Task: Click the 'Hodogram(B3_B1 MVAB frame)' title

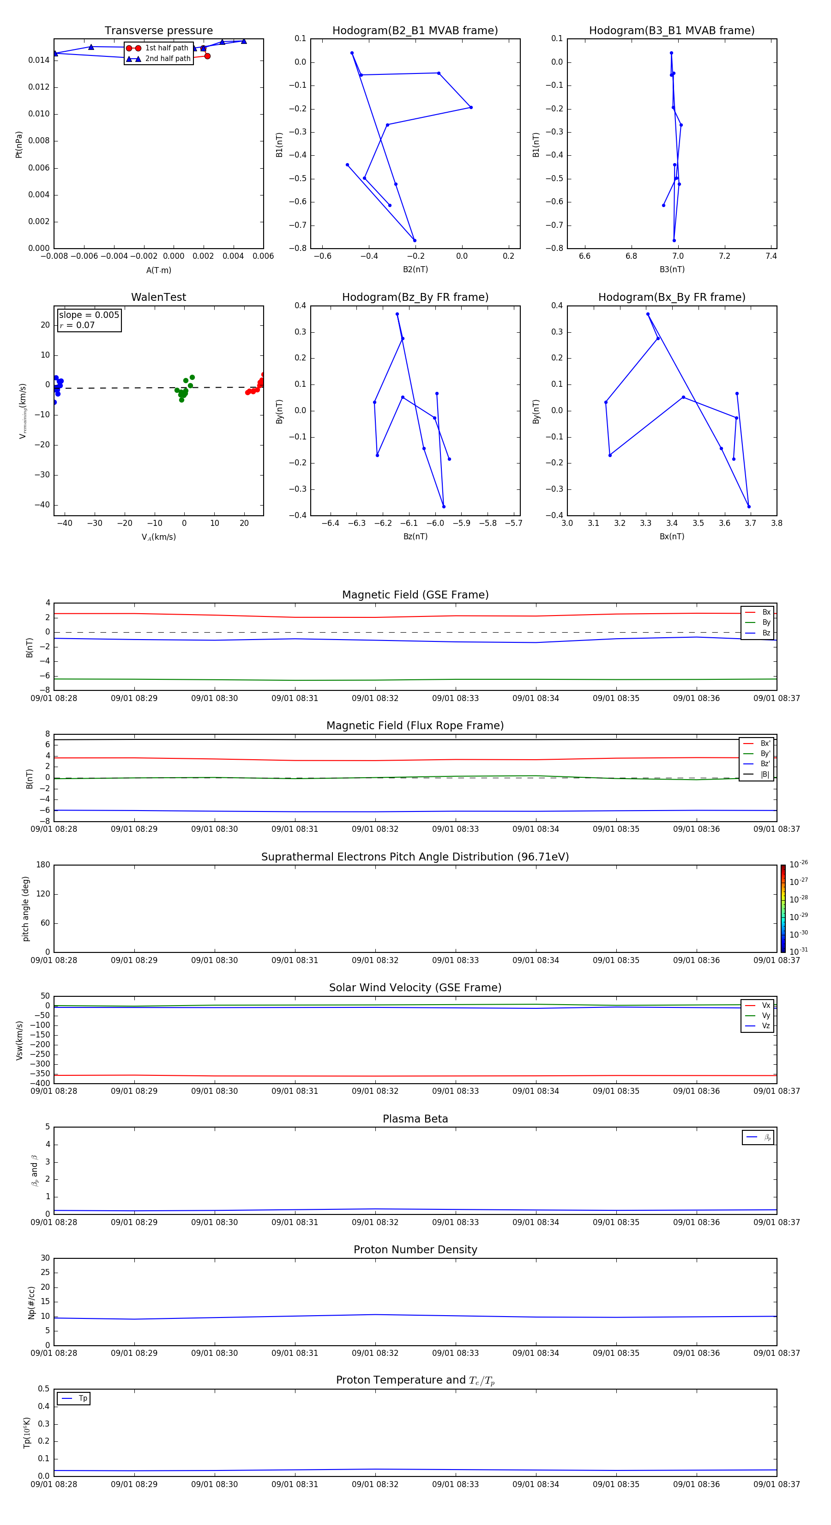Action: pos(672,31)
